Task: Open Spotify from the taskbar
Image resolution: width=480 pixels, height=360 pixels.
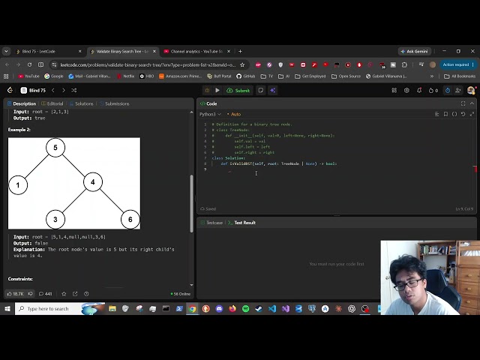Action: click(x=245, y=308)
